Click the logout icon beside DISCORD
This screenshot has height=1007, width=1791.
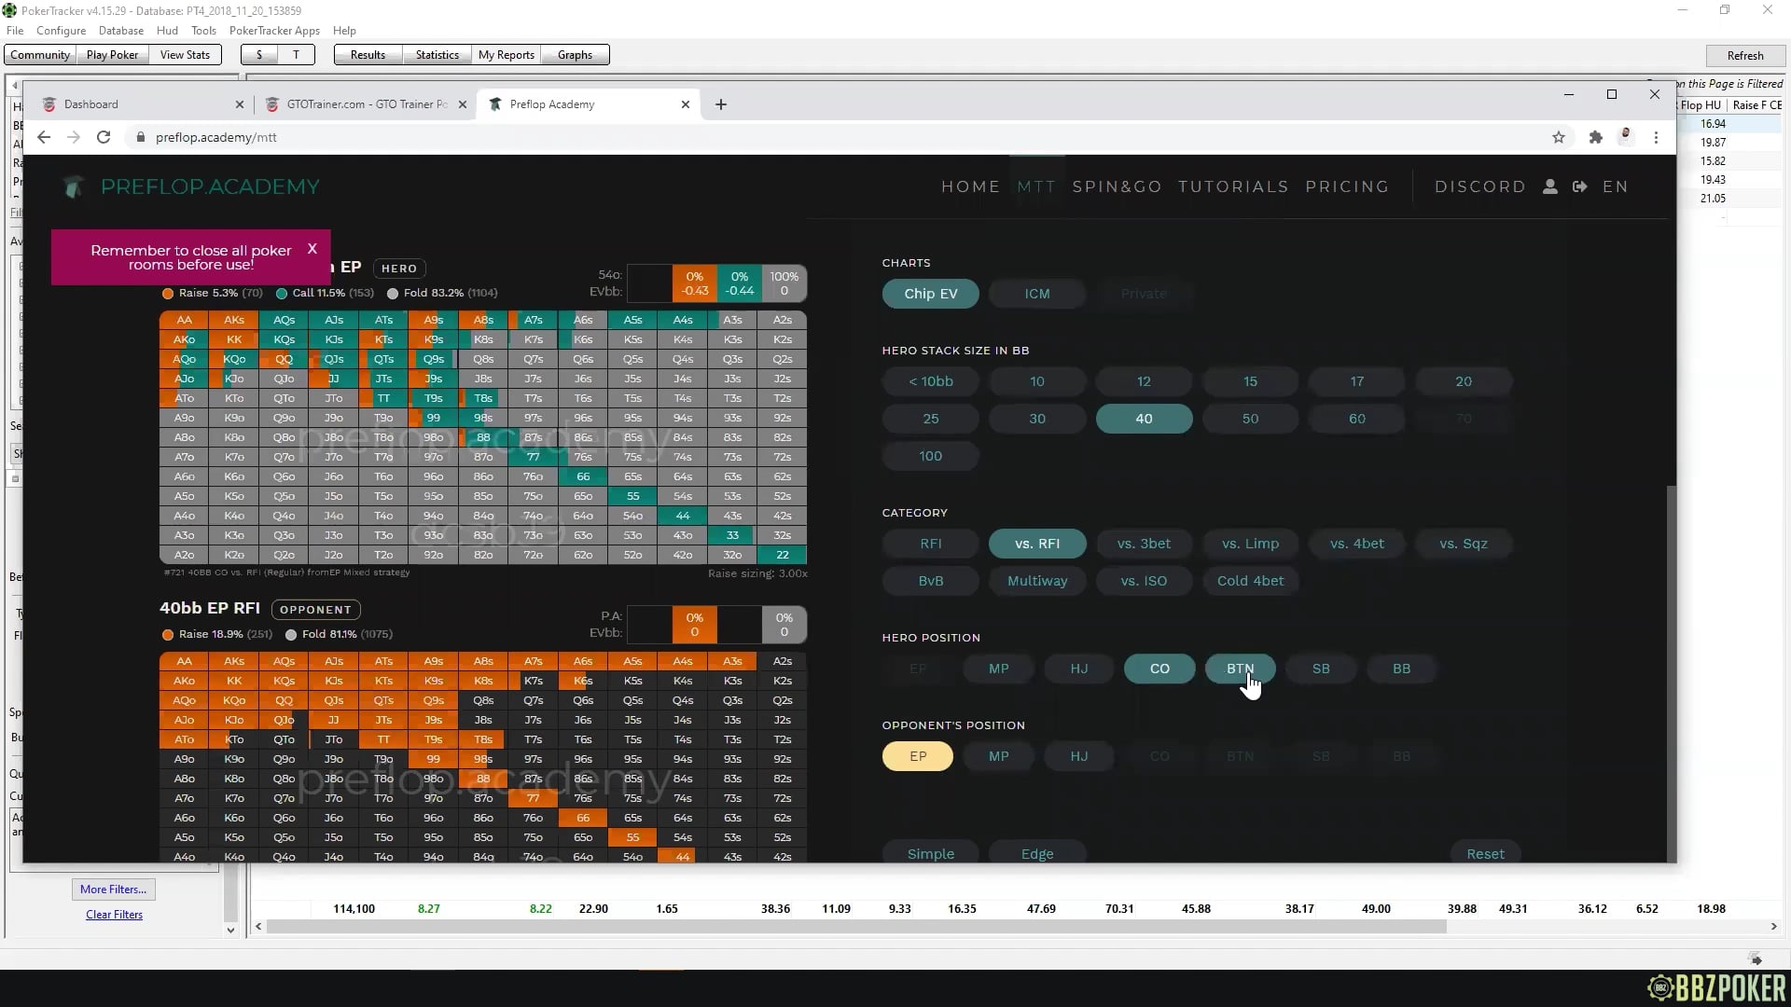(1579, 186)
